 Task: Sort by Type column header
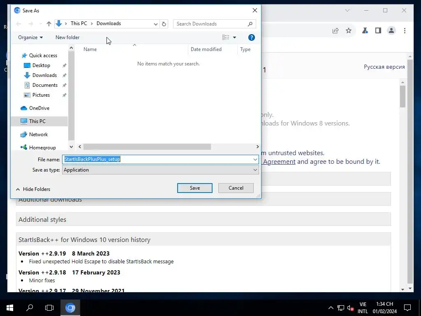(x=245, y=49)
